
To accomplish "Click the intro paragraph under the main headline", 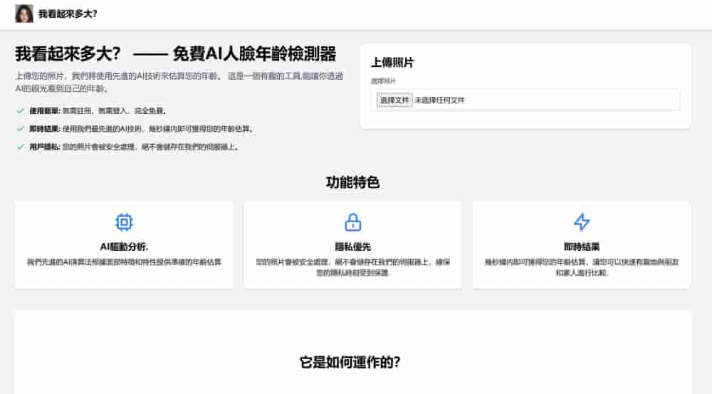I will pyautogui.click(x=179, y=82).
